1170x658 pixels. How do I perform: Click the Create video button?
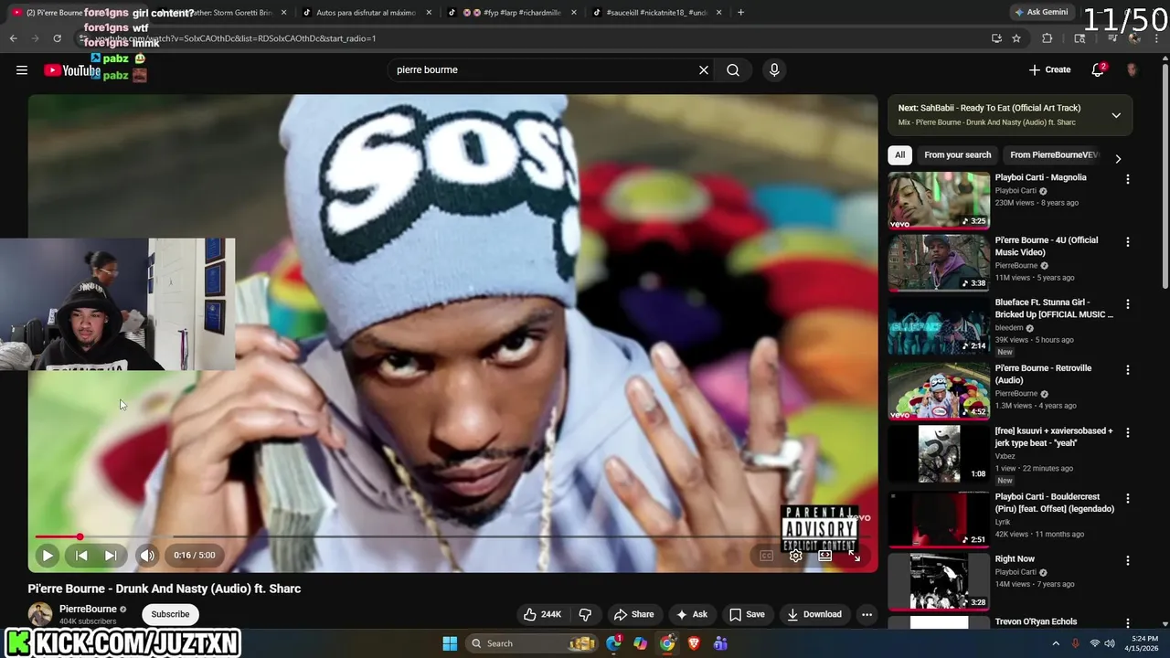click(x=1049, y=70)
